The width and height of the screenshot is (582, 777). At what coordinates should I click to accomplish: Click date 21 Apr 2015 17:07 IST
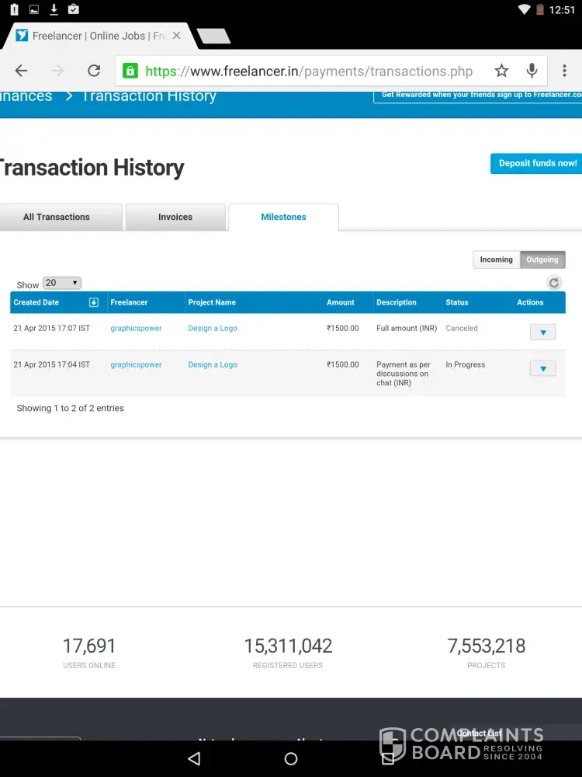point(51,328)
